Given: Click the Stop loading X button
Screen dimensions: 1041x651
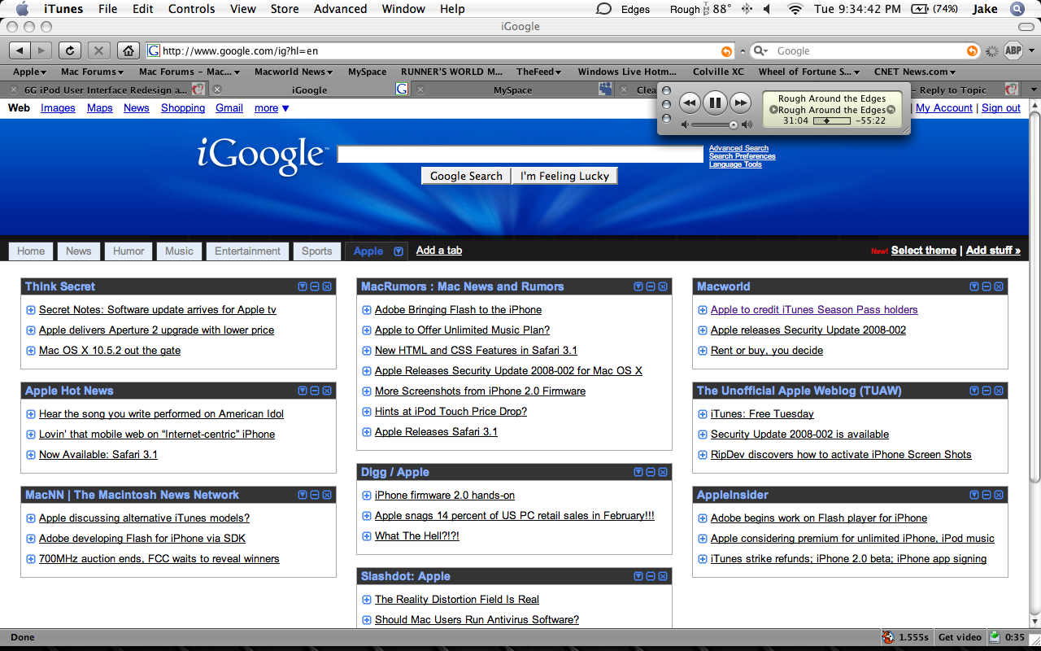Looking at the screenshot, I should tap(98, 50).
